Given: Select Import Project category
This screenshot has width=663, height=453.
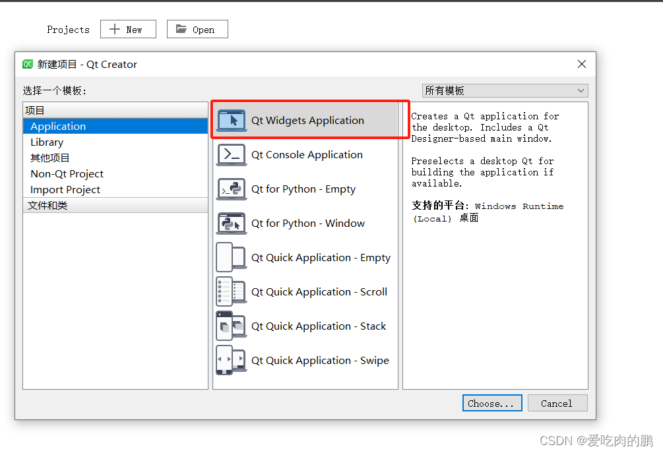Looking at the screenshot, I should click(x=115, y=190).
